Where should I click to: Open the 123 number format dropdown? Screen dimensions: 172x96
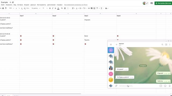(x=28, y=8)
